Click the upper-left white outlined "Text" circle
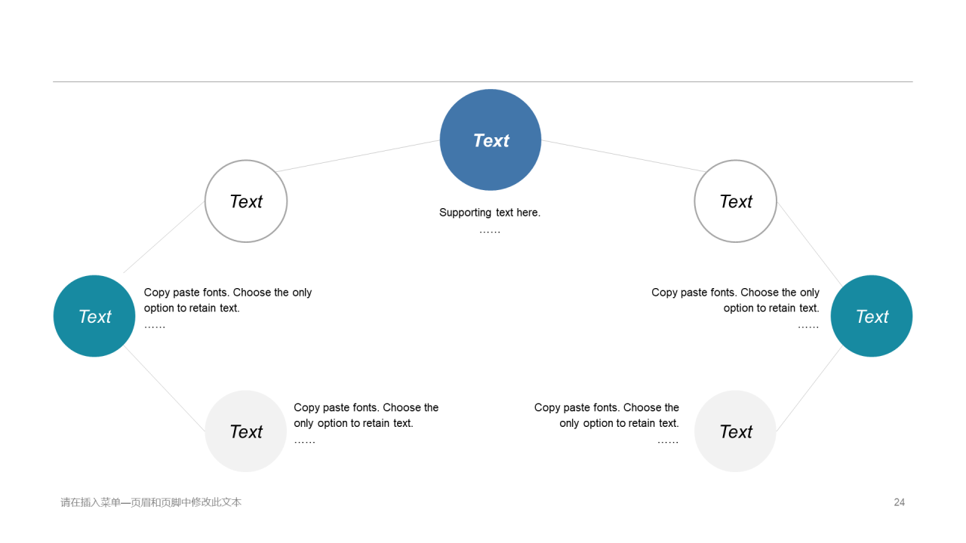This screenshot has width=966, height=543. pyautogui.click(x=246, y=201)
